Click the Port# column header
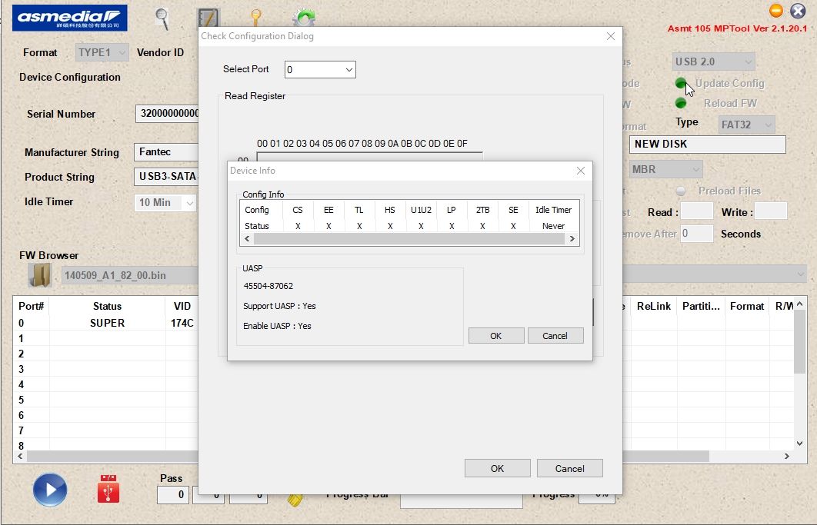Image resolution: width=817 pixels, height=525 pixels. [32, 306]
